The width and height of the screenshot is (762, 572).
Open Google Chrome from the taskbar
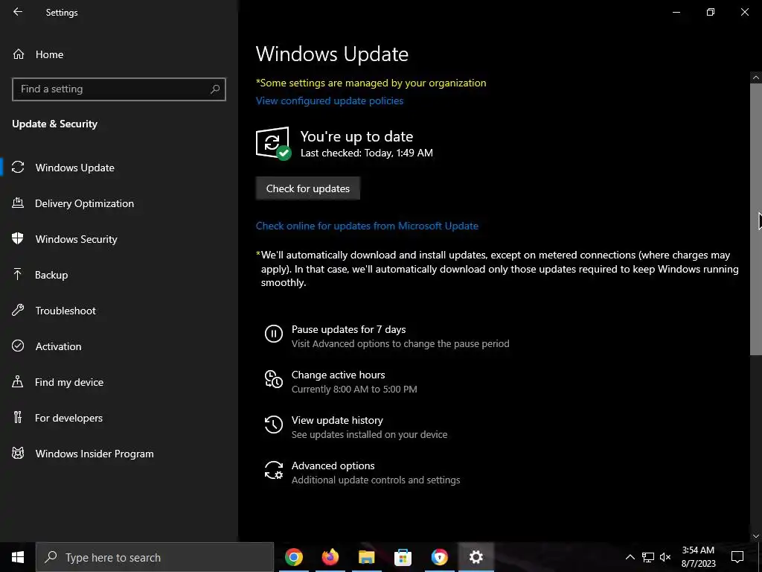tap(294, 557)
